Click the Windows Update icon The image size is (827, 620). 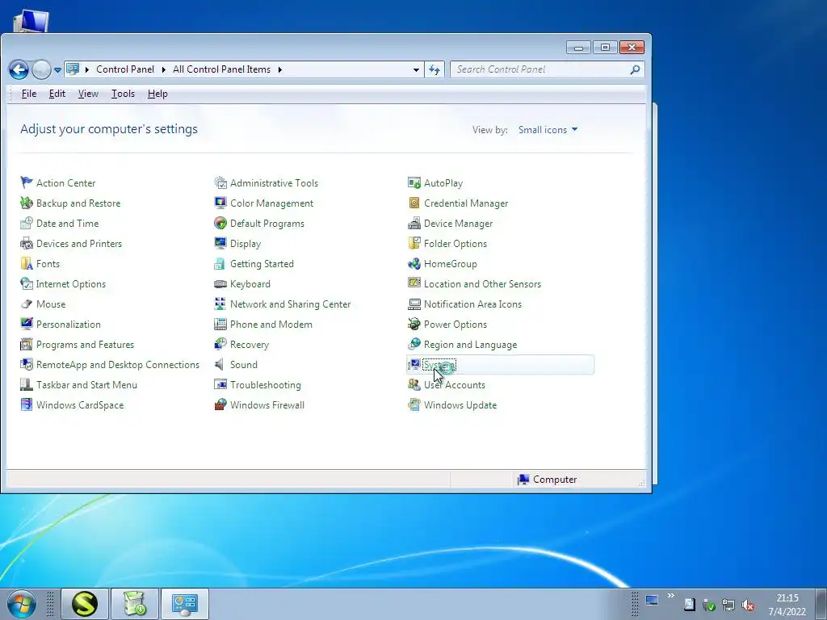tap(414, 405)
